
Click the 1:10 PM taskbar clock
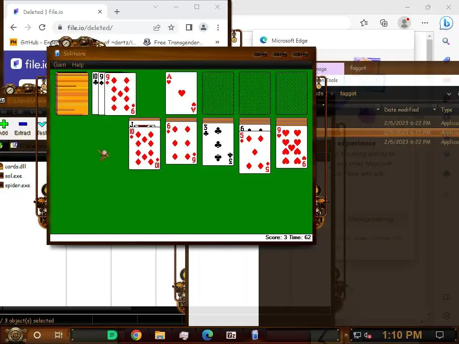pyautogui.click(x=402, y=335)
